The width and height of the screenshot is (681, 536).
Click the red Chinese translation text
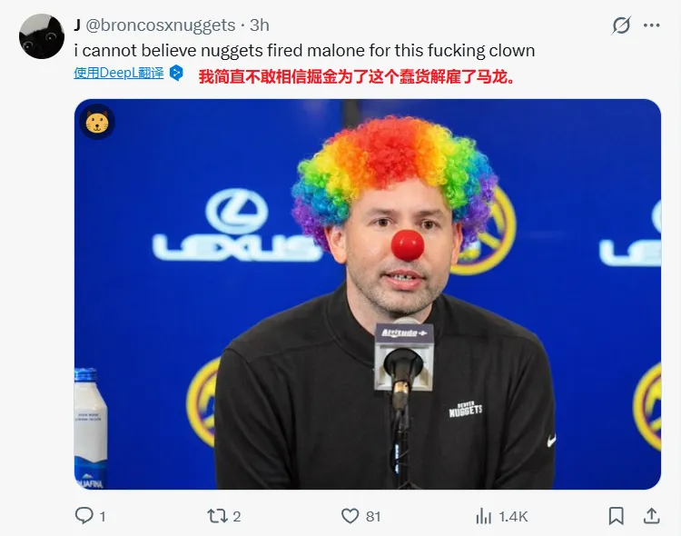point(357,76)
